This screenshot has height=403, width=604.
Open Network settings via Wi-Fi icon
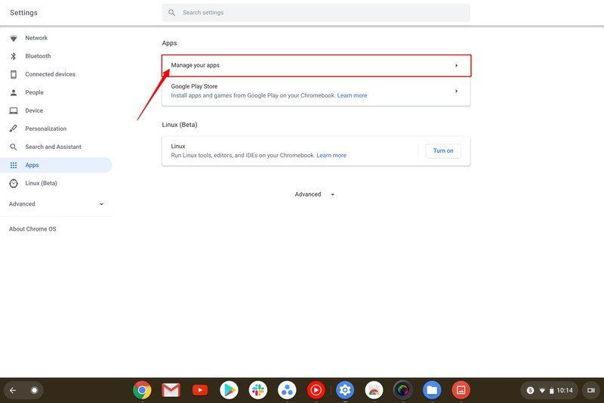[x=14, y=38]
